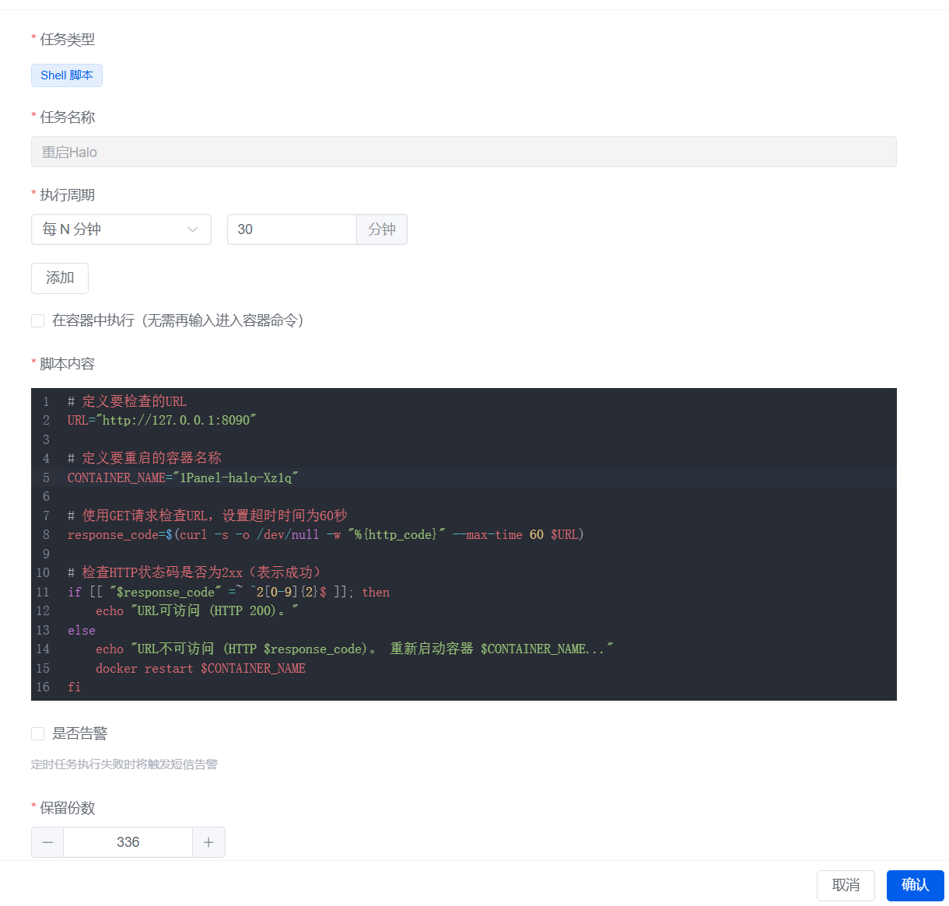Viewport: 949px width, 906px height.
Task: Click the chevron arrow in period selector
Action: pyautogui.click(x=193, y=229)
